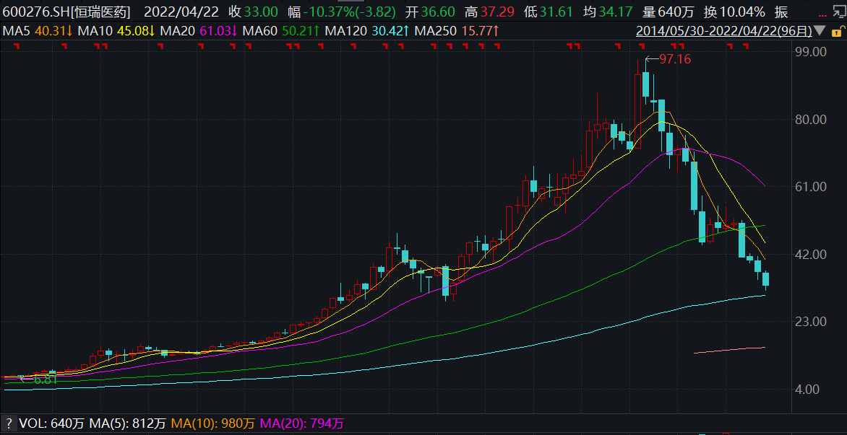Toggle the yellow MA10 45.08 label
847x435 pixels.
(x=116, y=31)
